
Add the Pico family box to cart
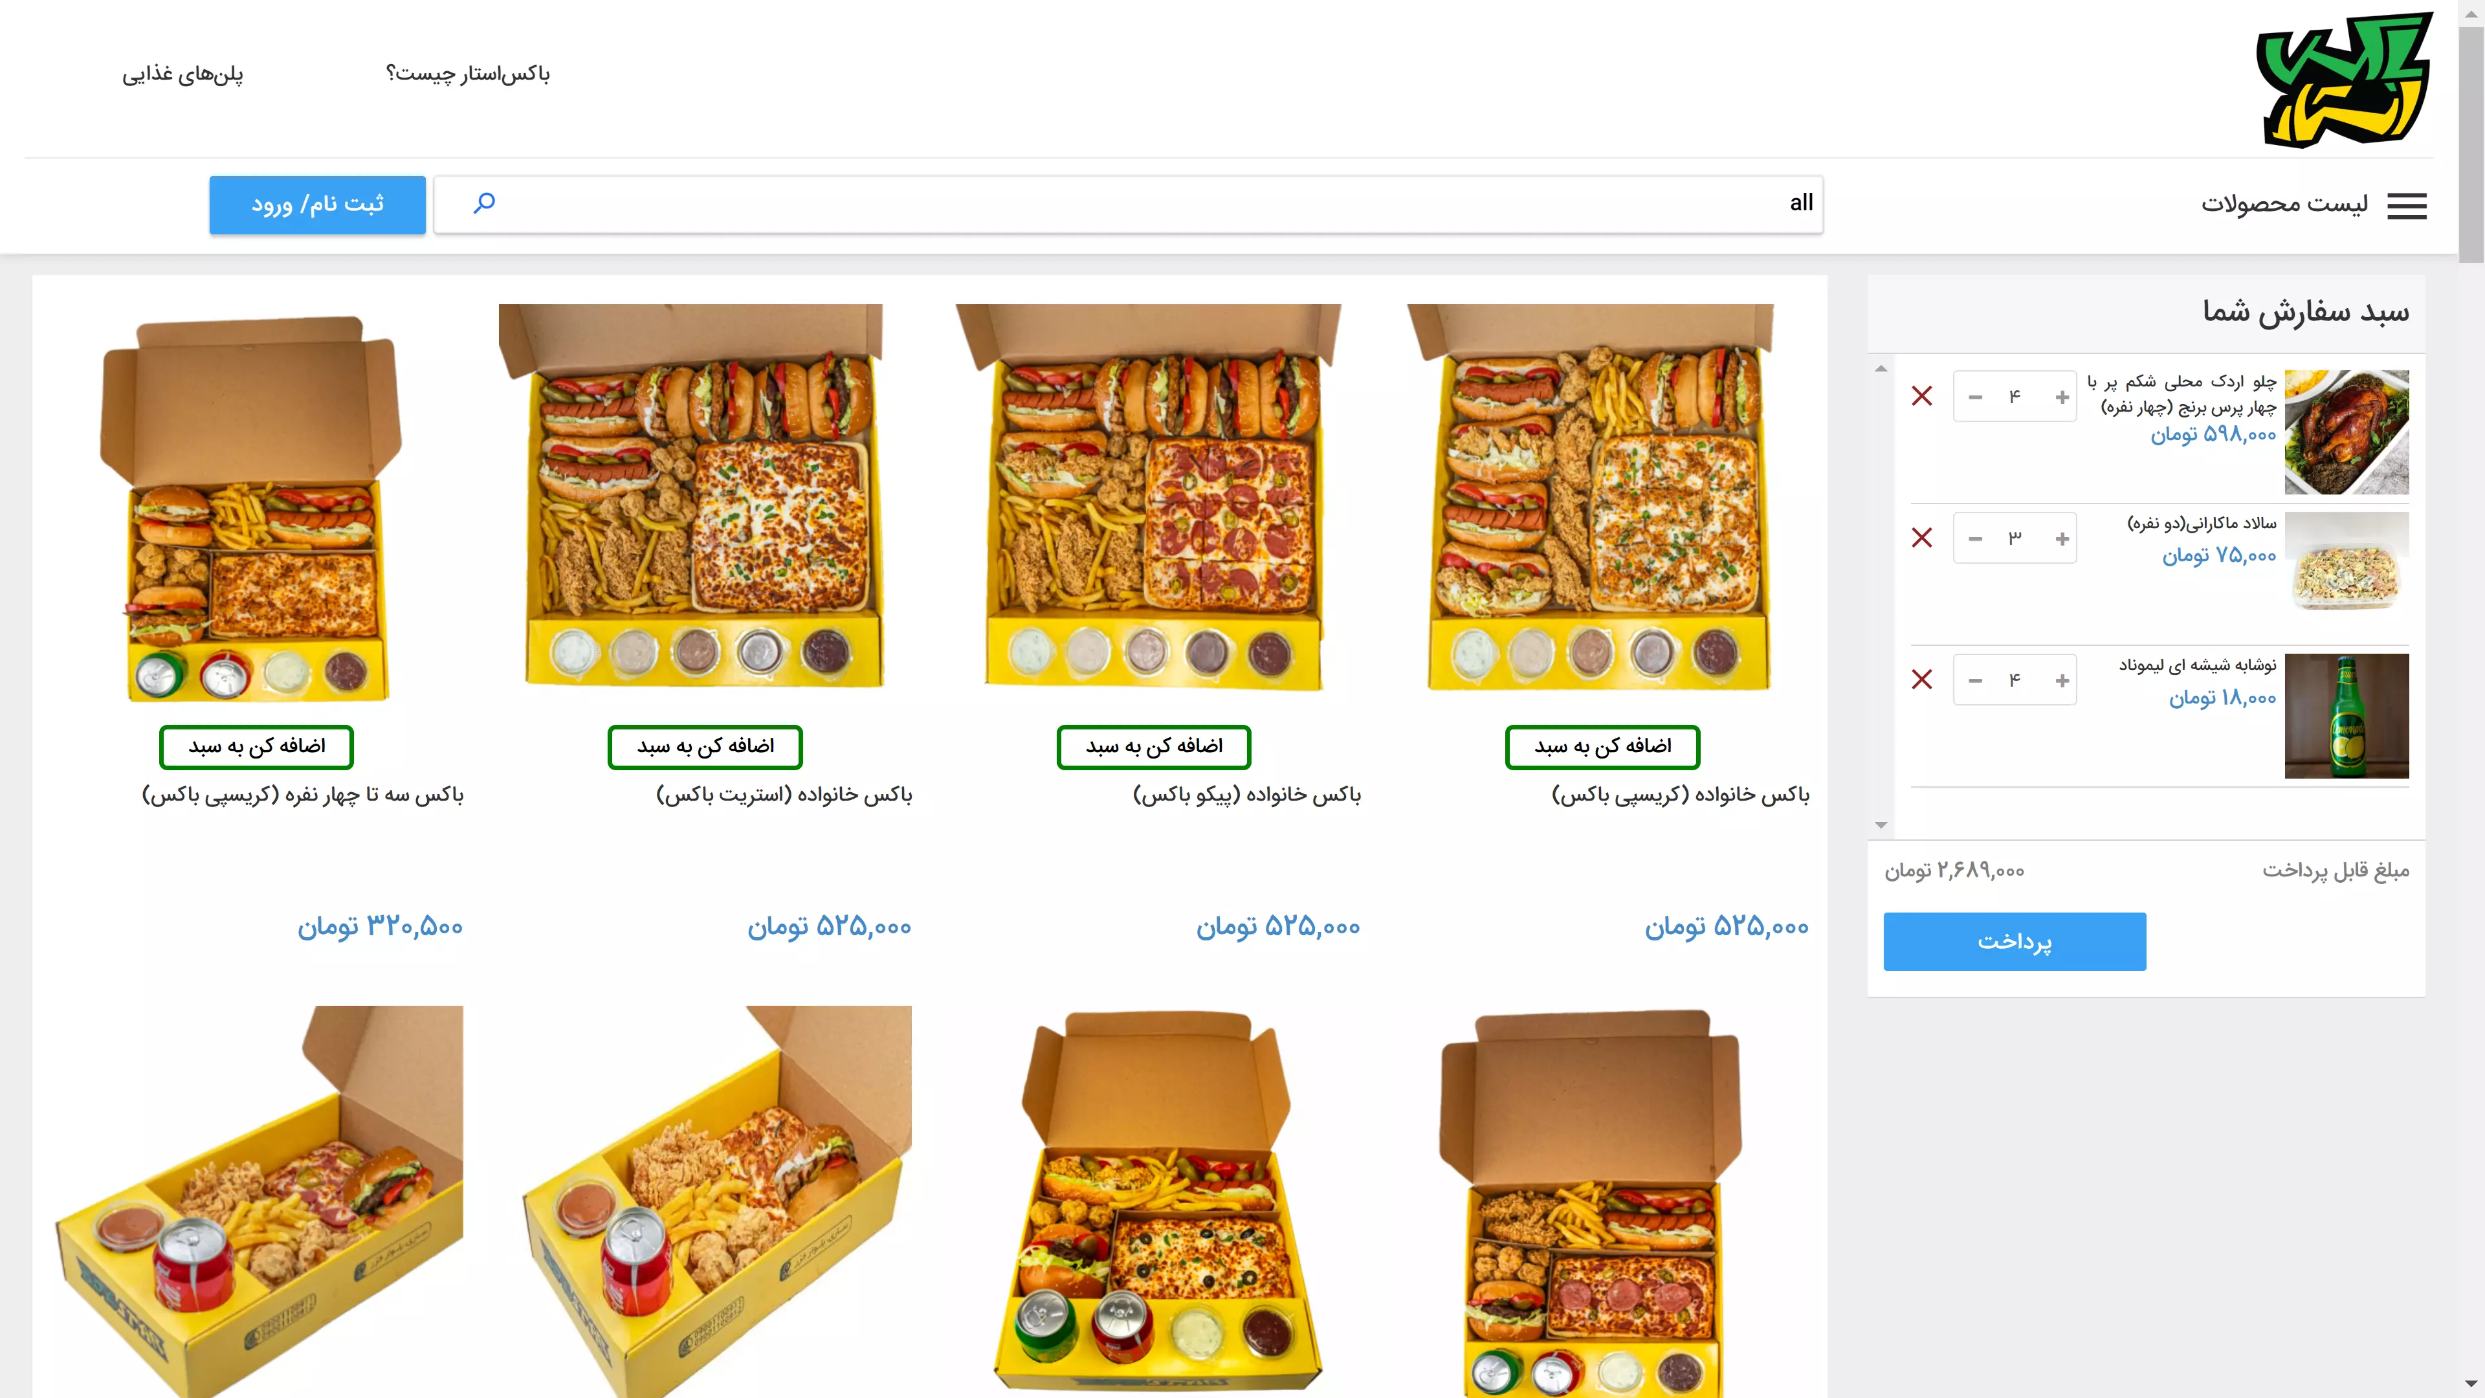pyautogui.click(x=1154, y=747)
